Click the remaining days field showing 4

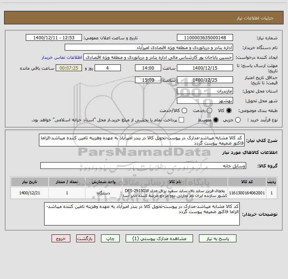[108, 68]
